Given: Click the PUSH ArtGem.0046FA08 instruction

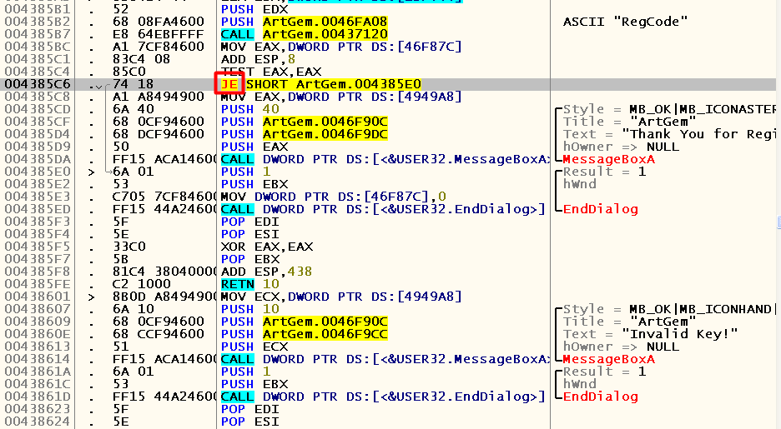Looking at the screenshot, I should pyautogui.click(x=305, y=22).
